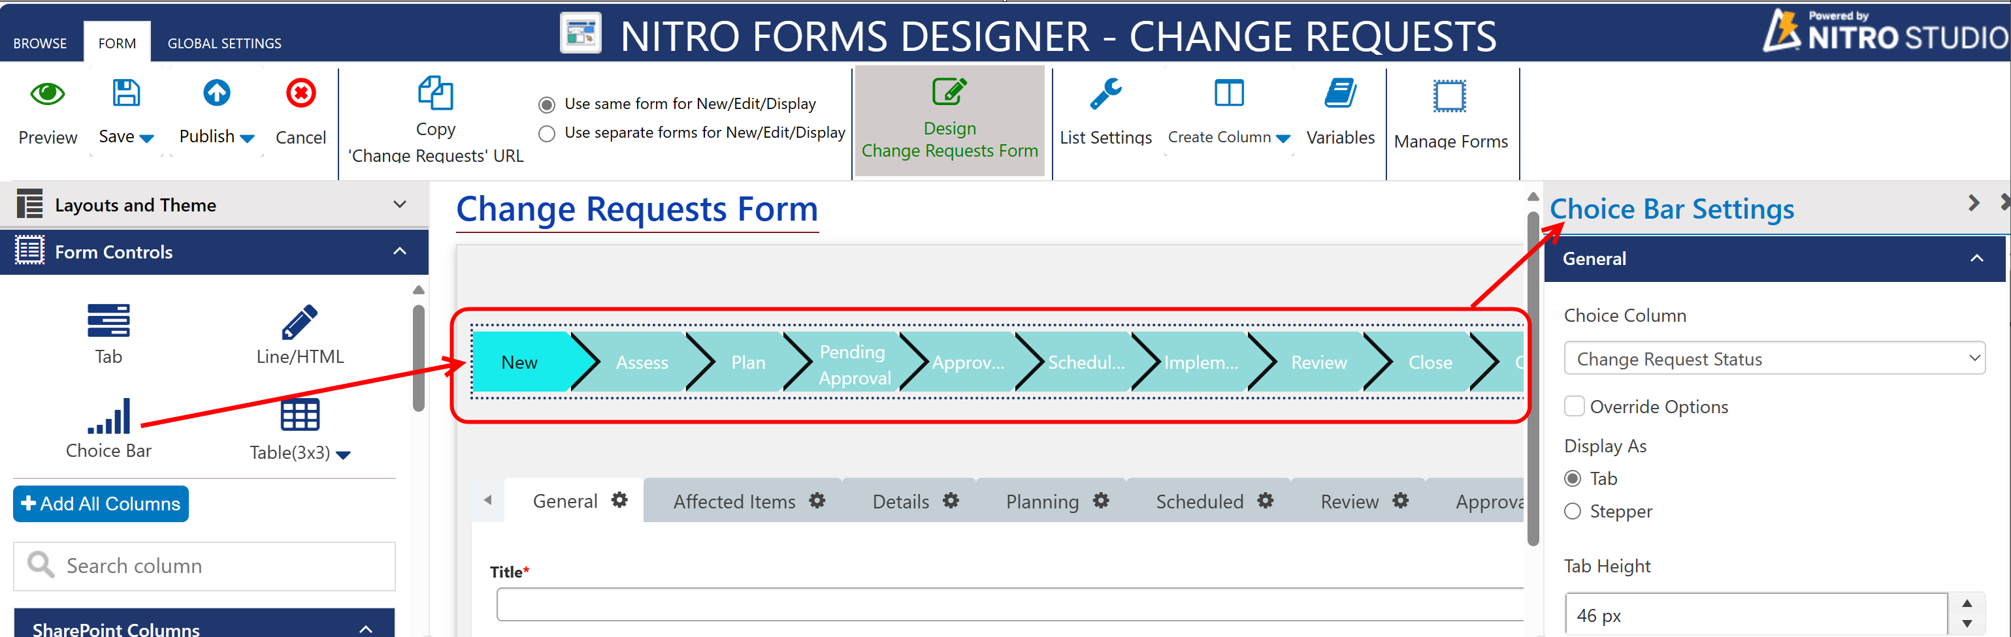Screen dimensions: 2011x637
Task: Click the Assess choice bar step
Action: coord(642,362)
